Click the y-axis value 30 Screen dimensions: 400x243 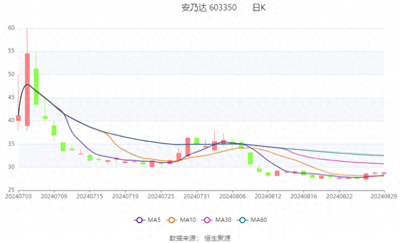(x=11, y=167)
